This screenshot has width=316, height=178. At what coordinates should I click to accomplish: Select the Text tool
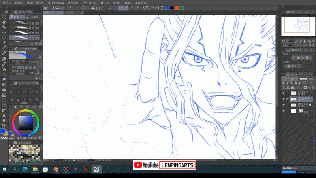4,116
